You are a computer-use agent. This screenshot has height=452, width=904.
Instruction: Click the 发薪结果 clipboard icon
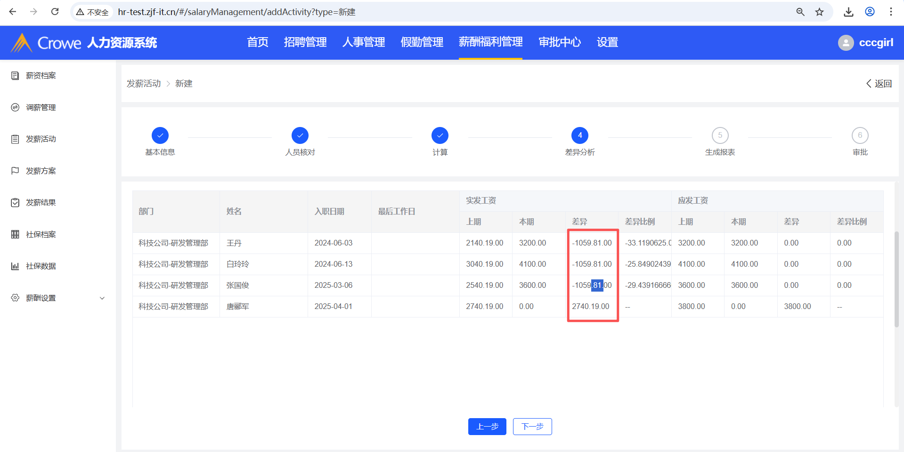point(15,203)
